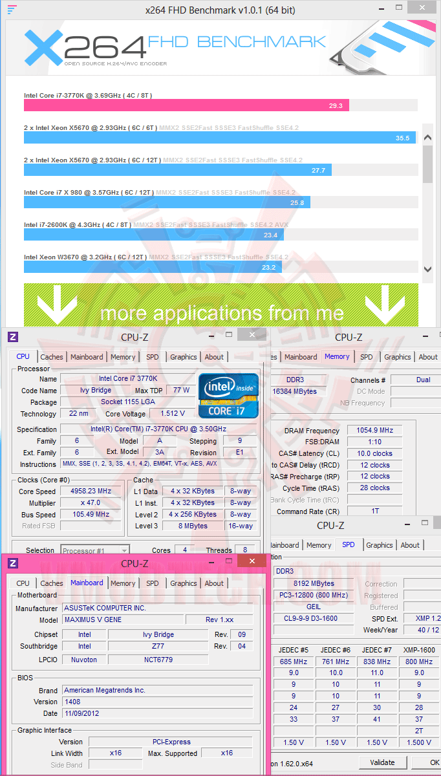Click the NCT6779 LPCIO value
The image size is (441, 776).
click(158, 659)
